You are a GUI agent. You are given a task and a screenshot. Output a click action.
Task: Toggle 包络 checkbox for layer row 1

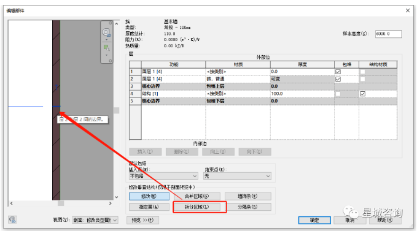pos(338,72)
